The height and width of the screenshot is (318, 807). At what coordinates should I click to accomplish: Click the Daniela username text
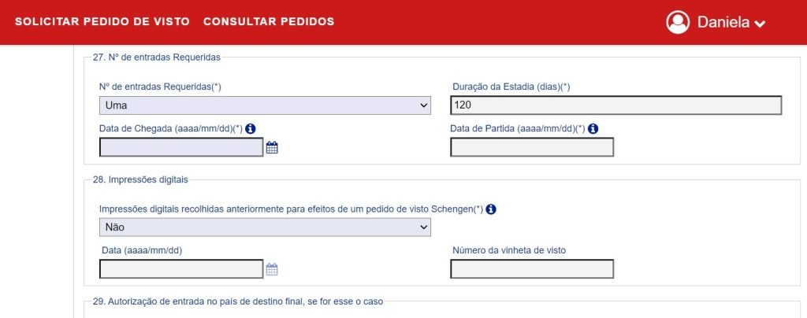pos(723,22)
